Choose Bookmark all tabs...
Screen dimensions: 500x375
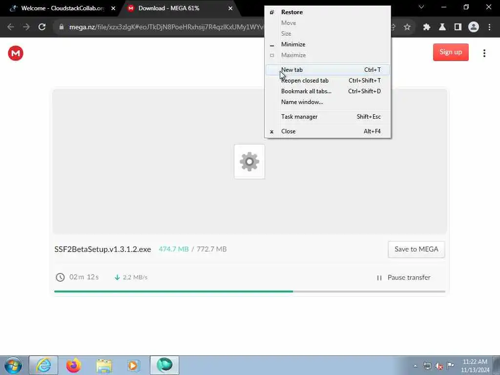pyautogui.click(x=328, y=91)
